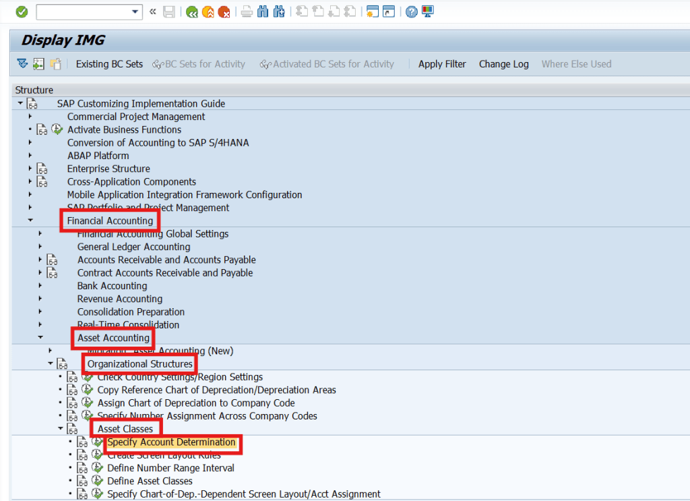The height and width of the screenshot is (501, 690).
Task: Cancel the transaction with the red X icon
Action: click(222, 11)
